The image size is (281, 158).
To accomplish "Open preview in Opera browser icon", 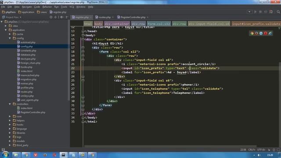I will point(265,33).
